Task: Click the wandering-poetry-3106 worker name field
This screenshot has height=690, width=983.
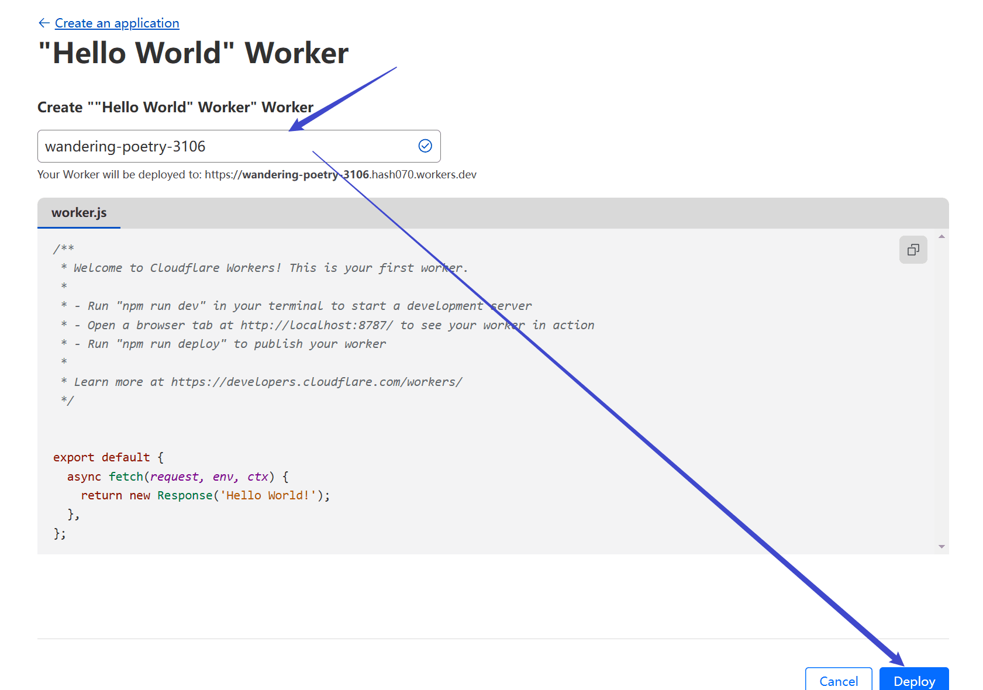Action: 239,146
